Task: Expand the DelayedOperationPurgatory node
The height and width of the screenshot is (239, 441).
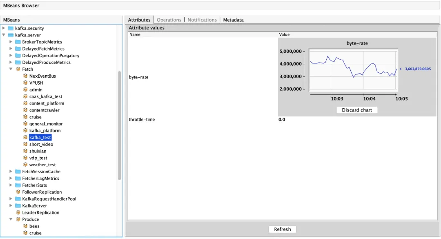Action: pos(11,56)
